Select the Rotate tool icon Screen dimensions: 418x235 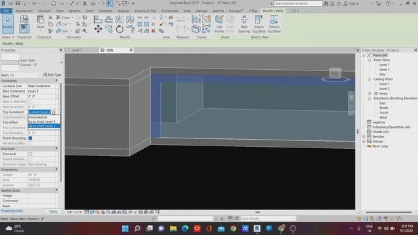(x=120, y=29)
